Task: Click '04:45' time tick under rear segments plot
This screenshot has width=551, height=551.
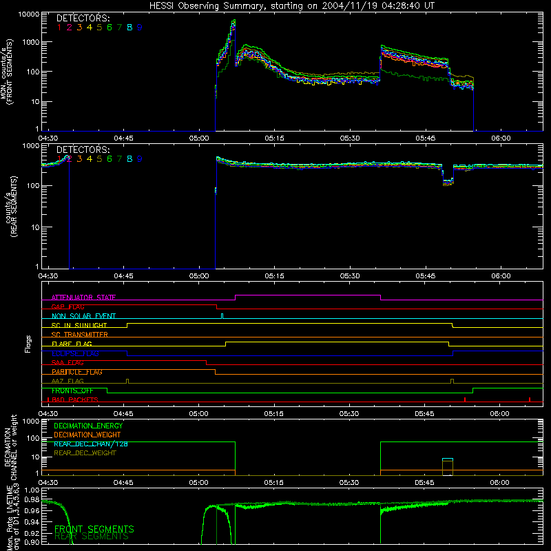Action: click(x=123, y=276)
